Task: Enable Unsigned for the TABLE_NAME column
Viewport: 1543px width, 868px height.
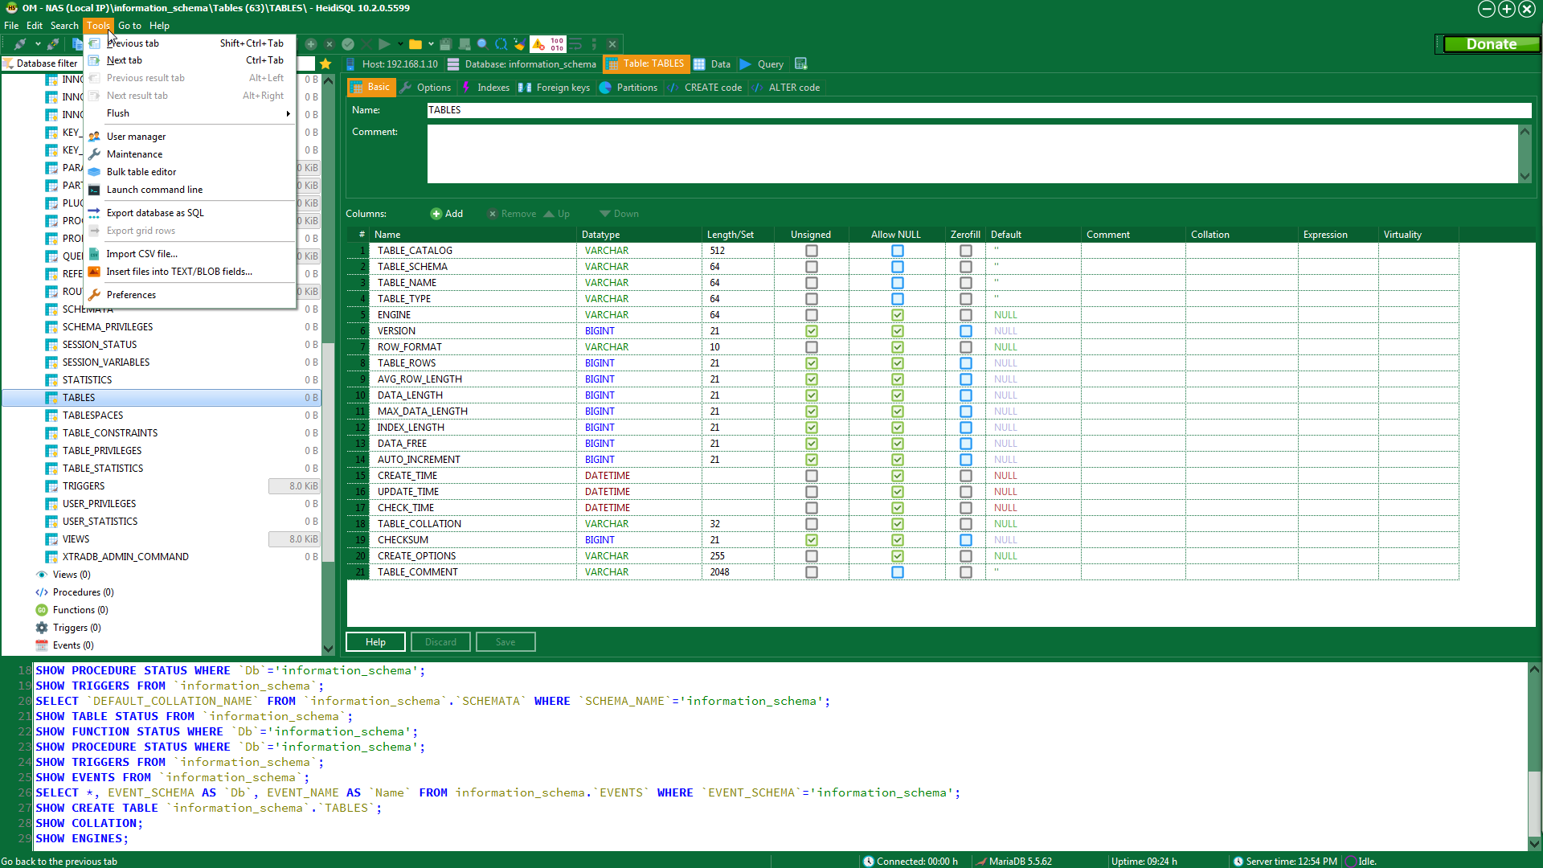Action: point(811,283)
